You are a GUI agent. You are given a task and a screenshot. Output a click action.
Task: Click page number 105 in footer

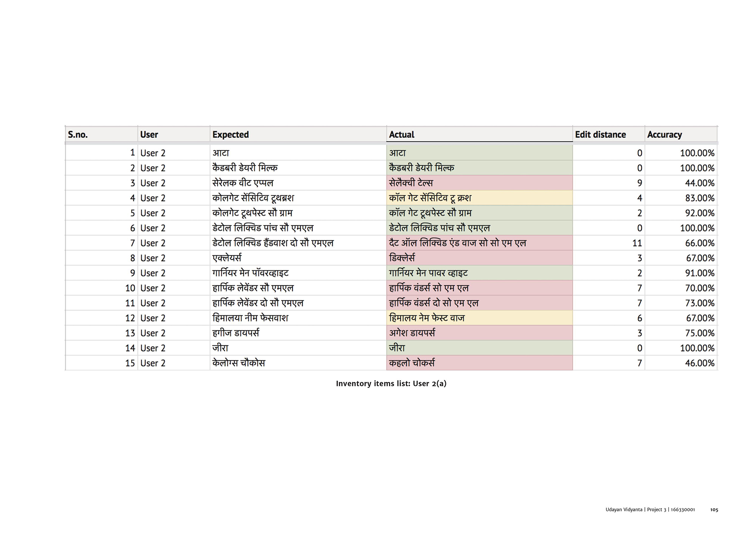pos(714,510)
